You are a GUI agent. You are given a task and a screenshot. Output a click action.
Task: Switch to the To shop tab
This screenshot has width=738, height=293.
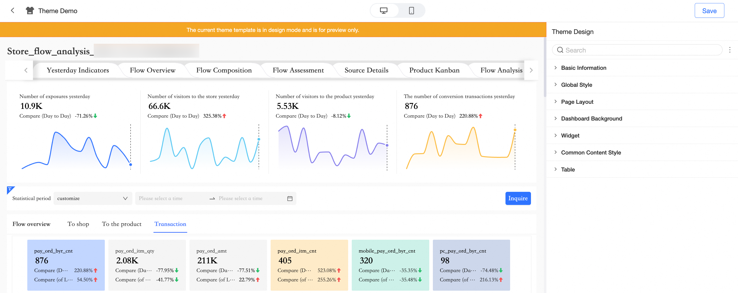click(x=78, y=224)
